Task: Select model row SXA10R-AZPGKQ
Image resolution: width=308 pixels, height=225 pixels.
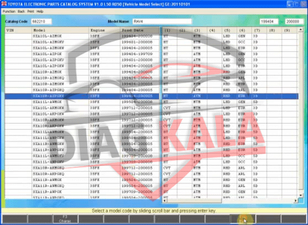Action: pyautogui.click(x=151, y=90)
